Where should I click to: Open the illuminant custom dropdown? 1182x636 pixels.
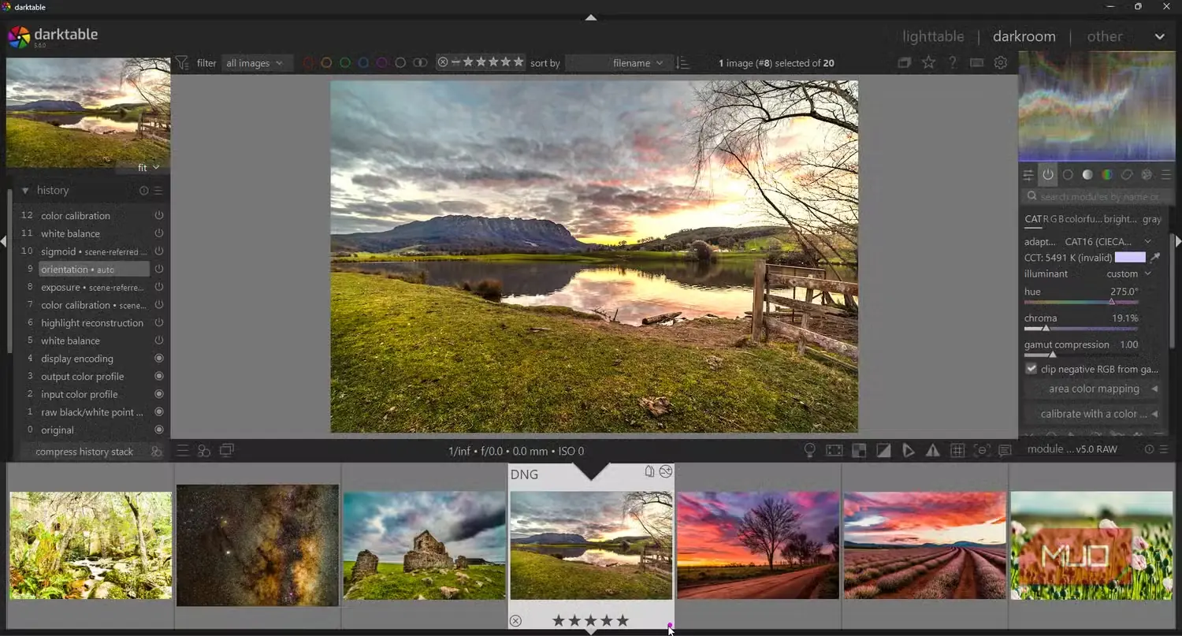(x=1128, y=273)
